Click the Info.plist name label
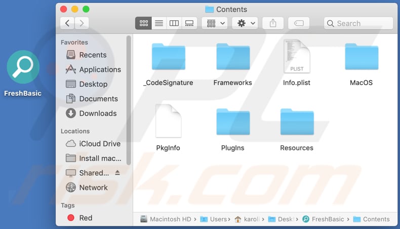Image resolution: width=400 pixels, height=229 pixels. 297,83
